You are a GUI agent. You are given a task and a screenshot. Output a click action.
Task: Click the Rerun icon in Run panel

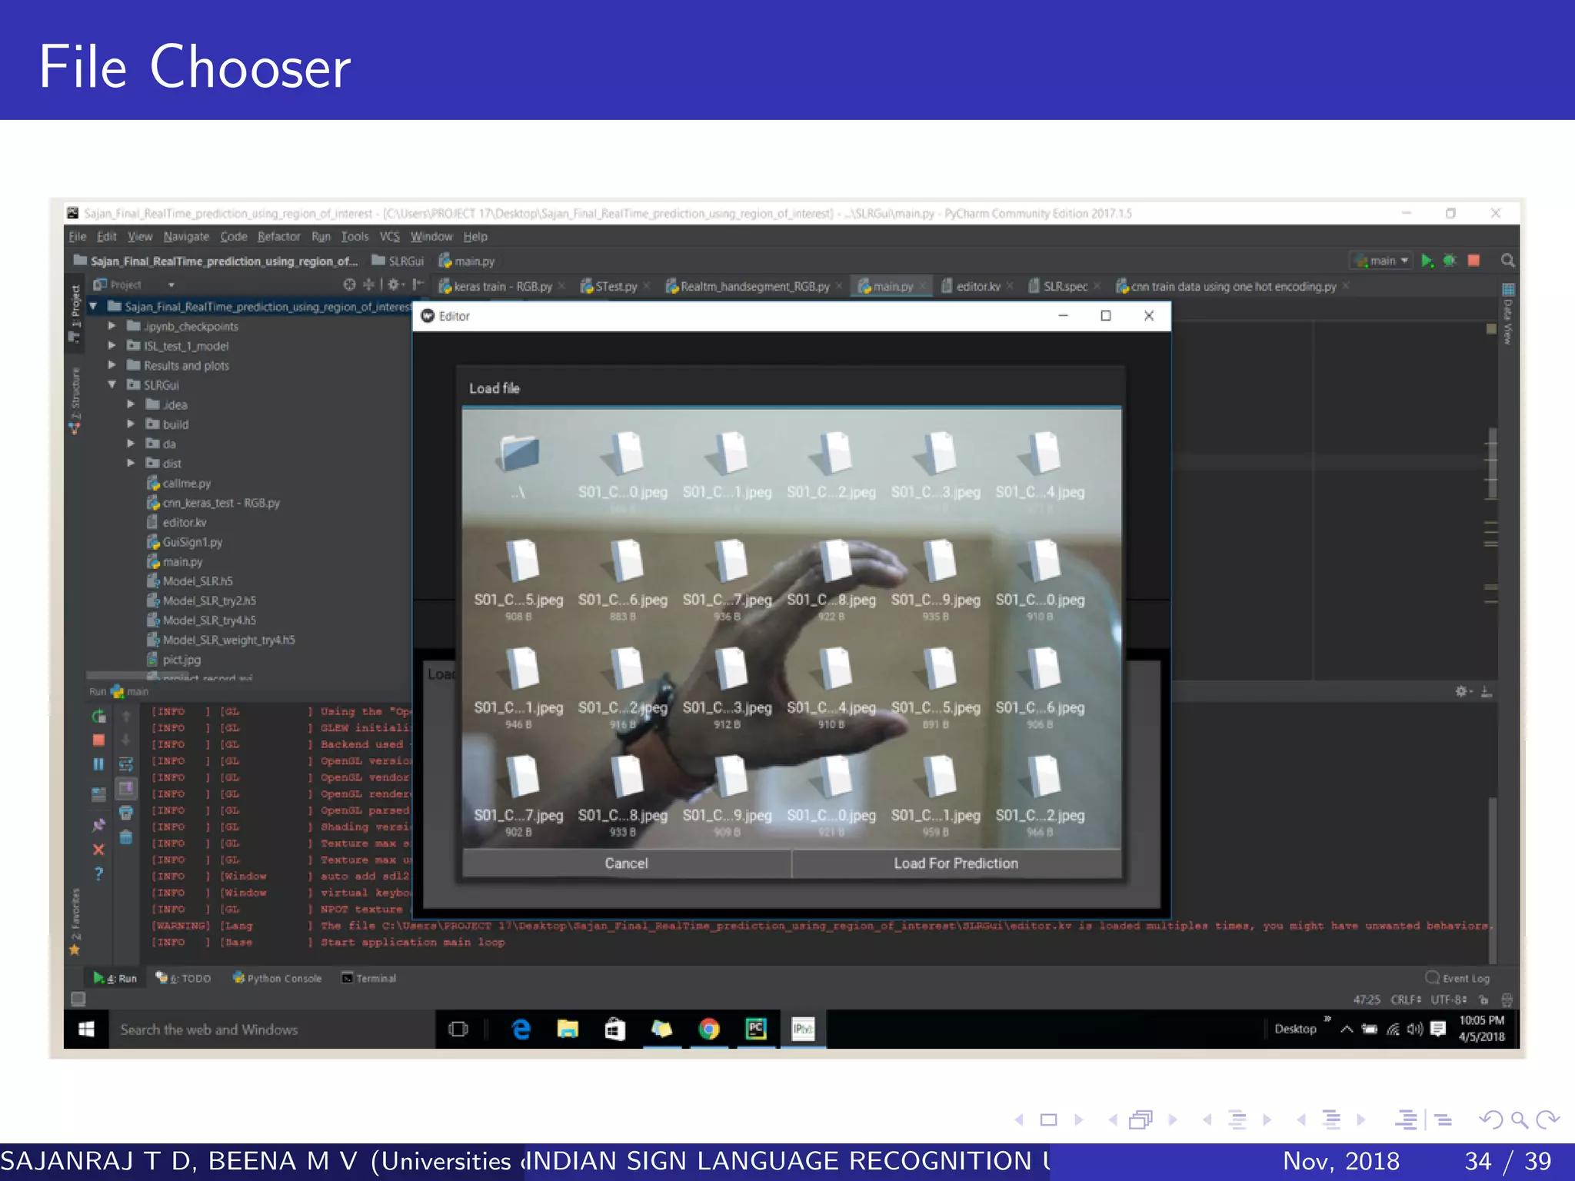(x=98, y=717)
